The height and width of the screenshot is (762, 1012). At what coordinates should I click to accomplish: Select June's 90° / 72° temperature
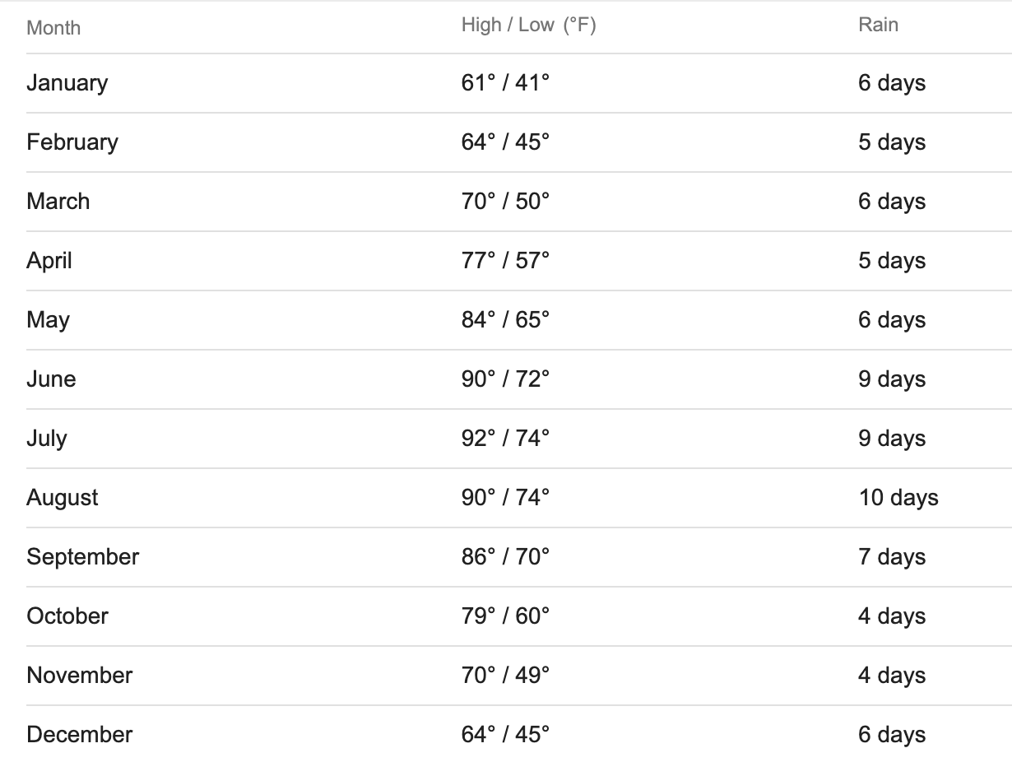coord(505,379)
